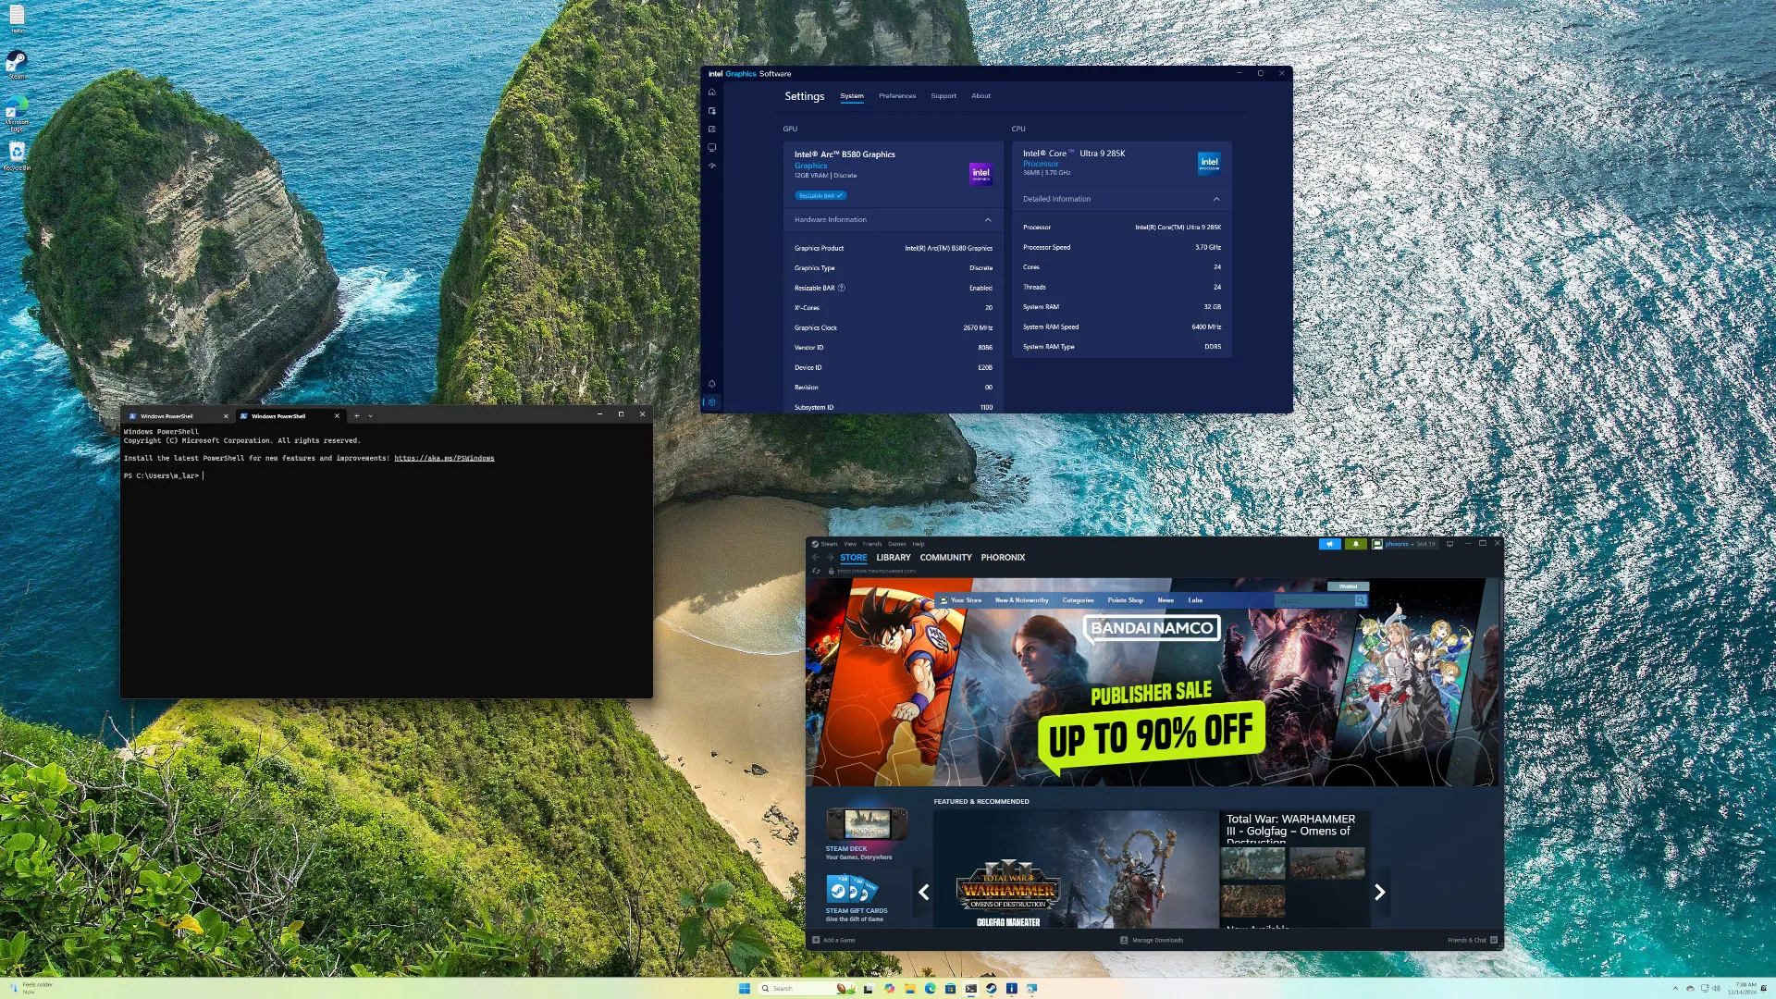The width and height of the screenshot is (1776, 999).
Task: Open Categories in Steam store nav
Action: [x=1078, y=600]
